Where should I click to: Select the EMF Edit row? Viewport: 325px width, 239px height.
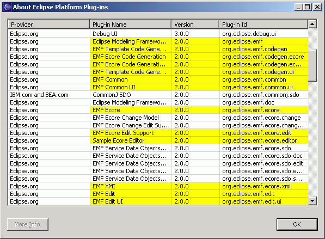click(158, 194)
